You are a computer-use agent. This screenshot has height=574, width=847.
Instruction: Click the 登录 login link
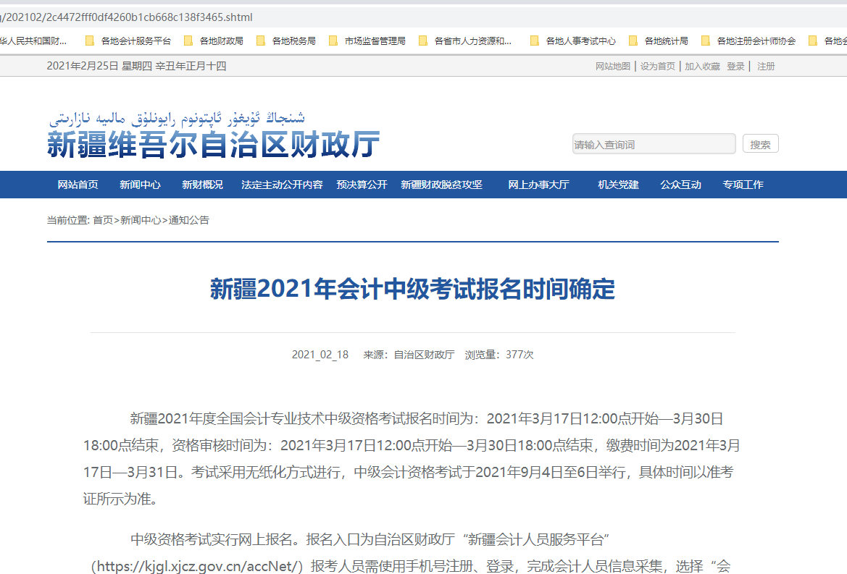tap(735, 66)
